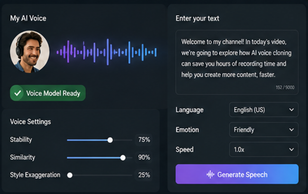The height and width of the screenshot is (194, 308).
Task: Select the Style Exaggeration slider handle
Action: 70,175
